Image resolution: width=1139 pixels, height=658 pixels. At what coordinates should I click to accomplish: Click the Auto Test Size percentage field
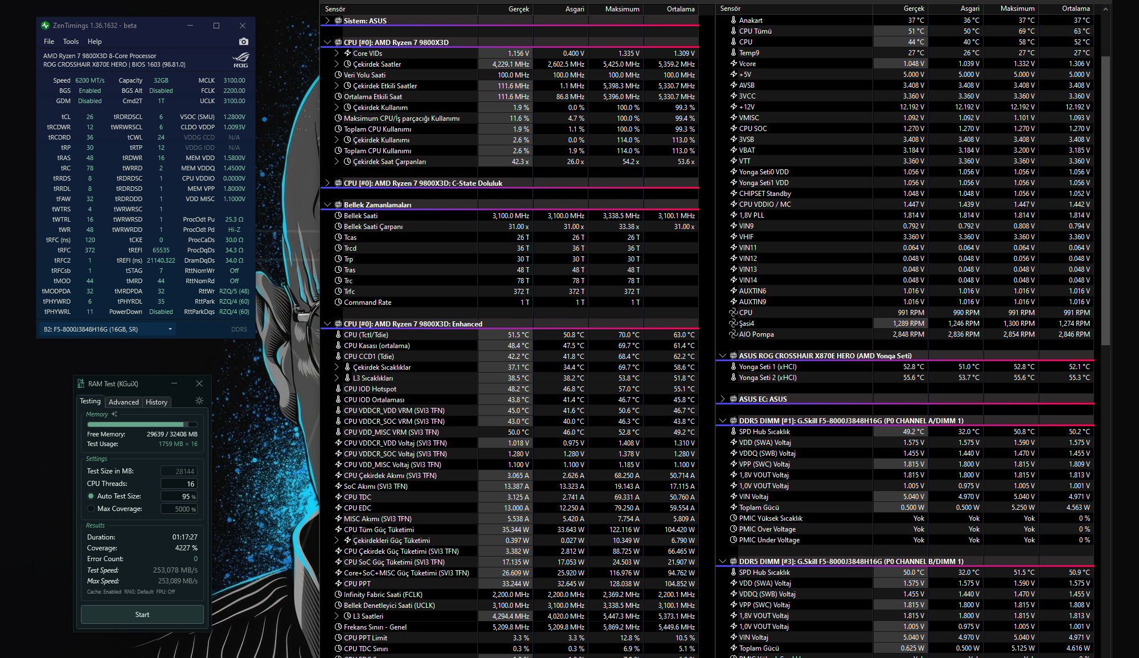point(179,496)
